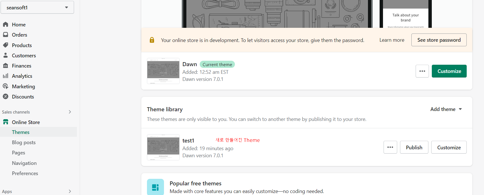The image size is (484, 195).
Task: Click the Customers person icon
Action: [x=5, y=55]
